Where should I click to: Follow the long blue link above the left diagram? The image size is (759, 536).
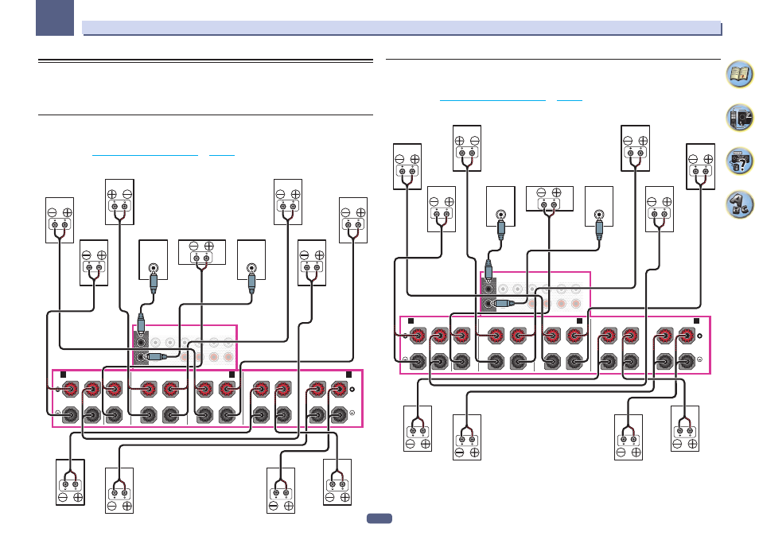pyautogui.click(x=145, y=155)
